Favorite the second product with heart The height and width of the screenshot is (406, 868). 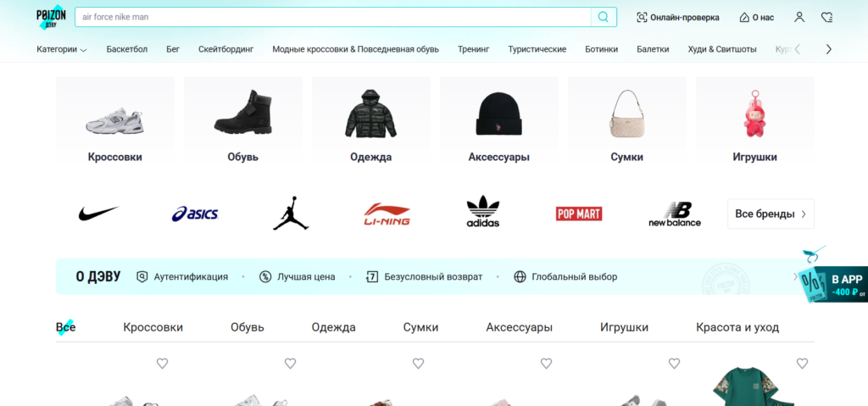tap(290, 364)
